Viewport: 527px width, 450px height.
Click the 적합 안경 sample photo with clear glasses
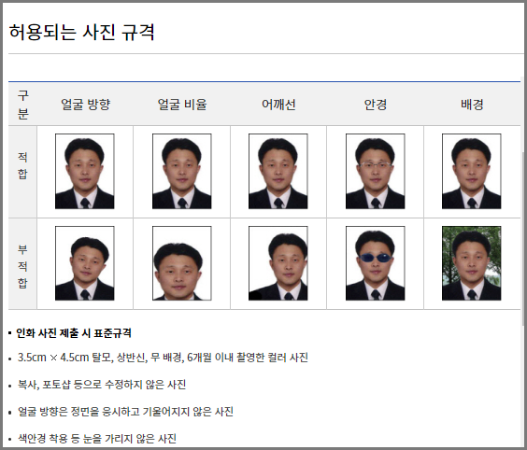375,171
